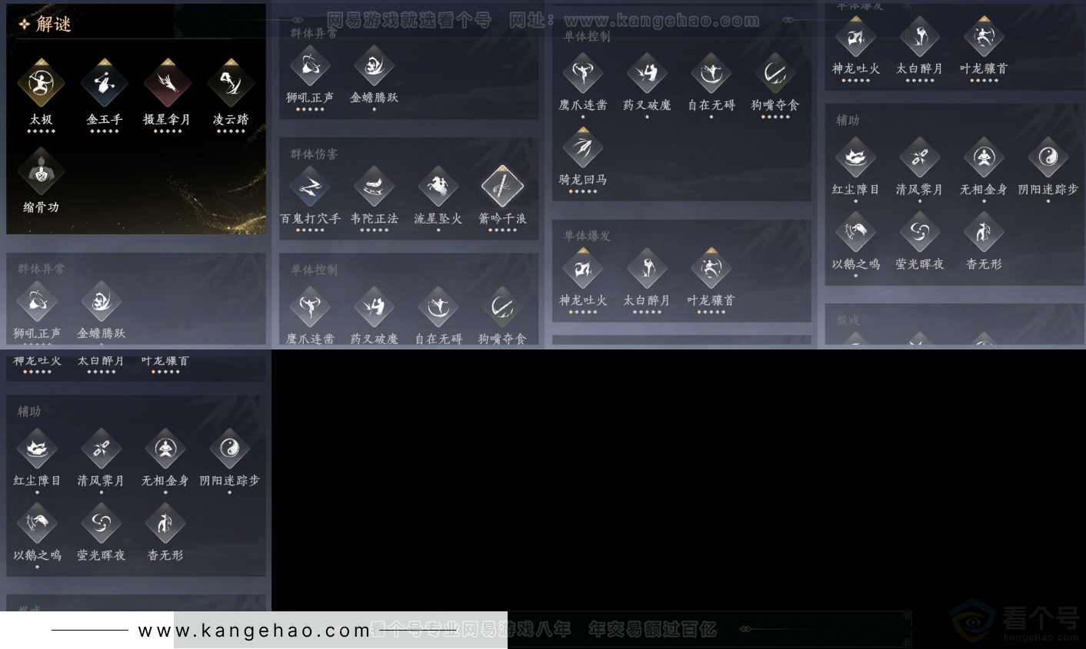Viewport: 1086px width, 649px height.
Task: Select the 金玉手 skill icon
Action: click(x=105, y=81)
